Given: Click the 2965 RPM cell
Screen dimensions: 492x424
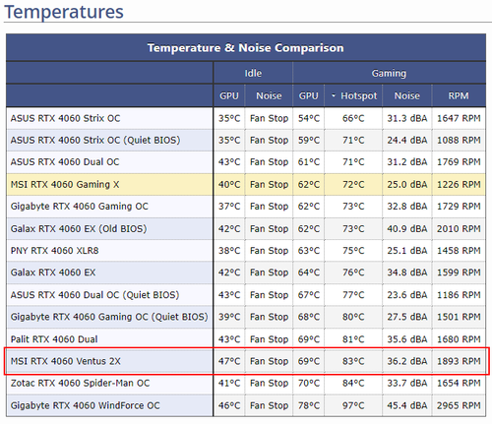Looking at the screenshot, I should [459, 405].
